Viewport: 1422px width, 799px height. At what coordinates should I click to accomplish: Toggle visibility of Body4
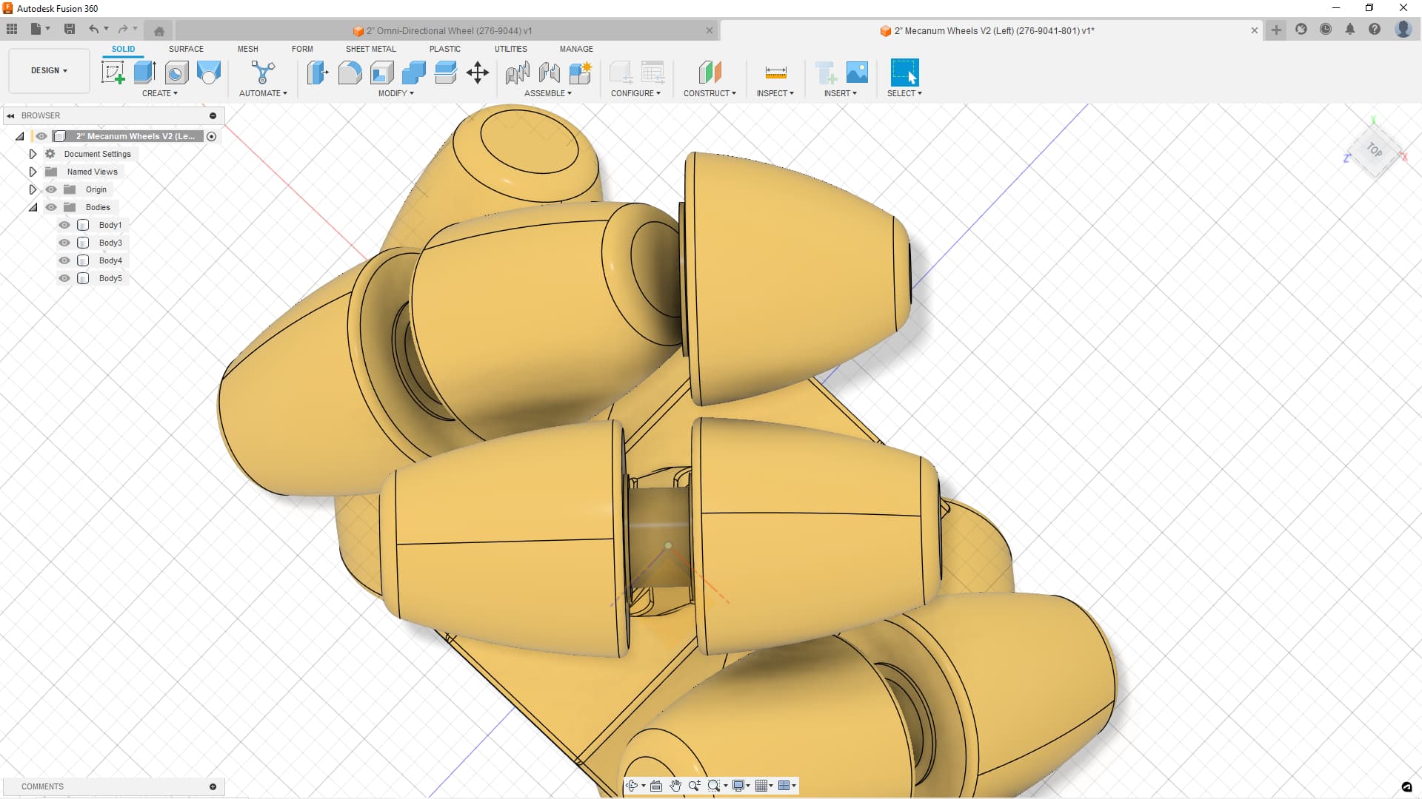64,260
